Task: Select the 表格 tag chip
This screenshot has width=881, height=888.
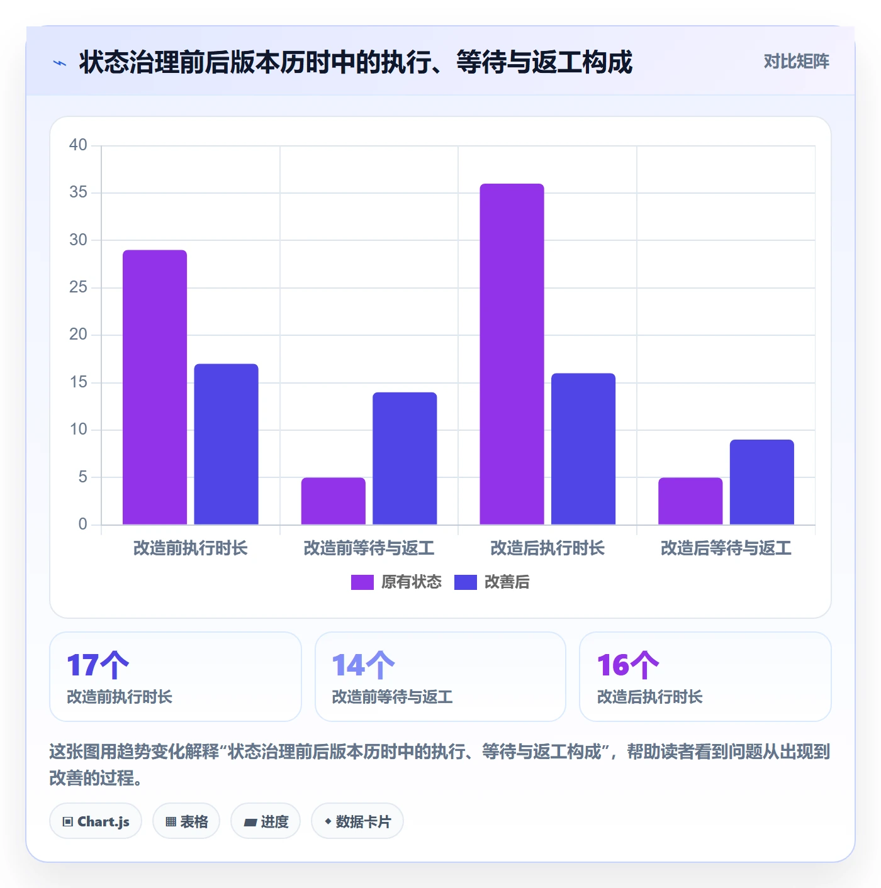Action: point(186,821)
